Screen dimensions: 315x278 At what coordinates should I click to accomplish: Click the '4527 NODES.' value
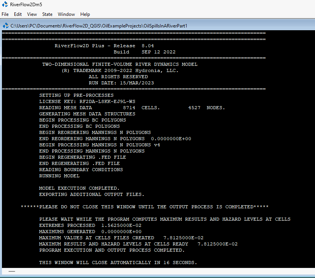(x=206, y=108)
